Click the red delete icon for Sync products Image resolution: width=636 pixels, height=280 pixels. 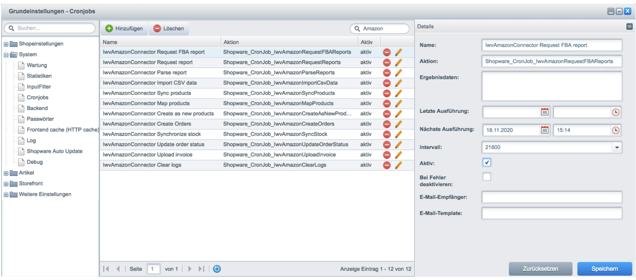[x=387, y=93]
